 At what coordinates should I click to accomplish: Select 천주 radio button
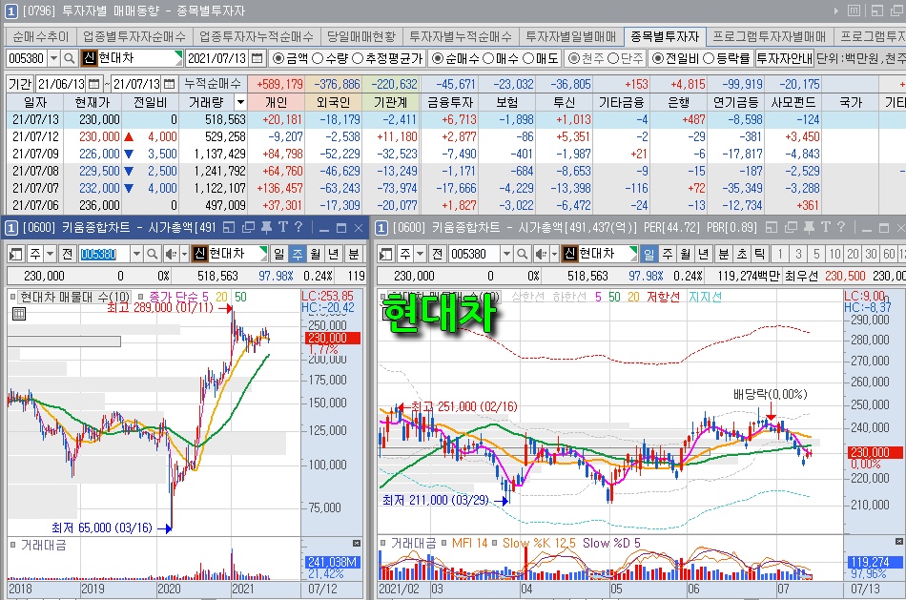(x=574, y=58)
